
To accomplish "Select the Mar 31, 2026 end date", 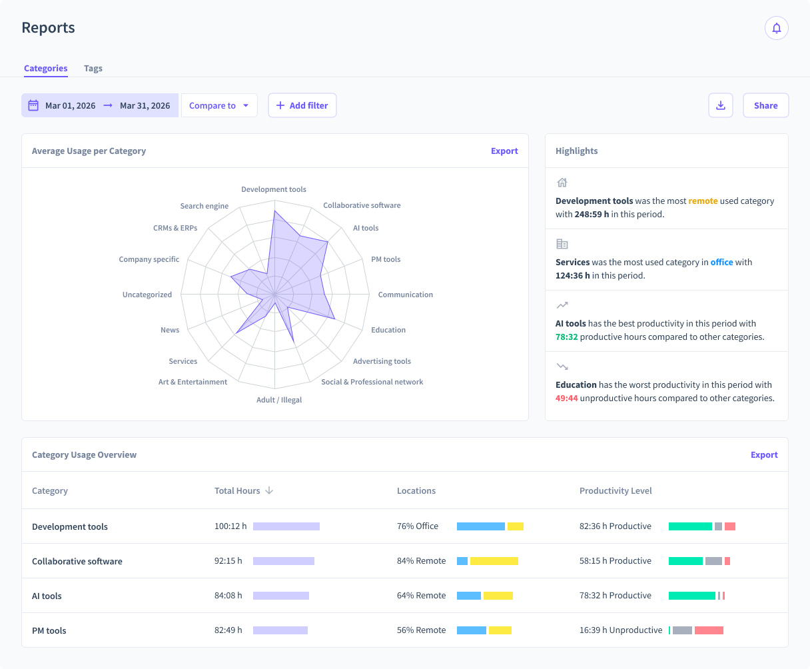I will point(145,105).
